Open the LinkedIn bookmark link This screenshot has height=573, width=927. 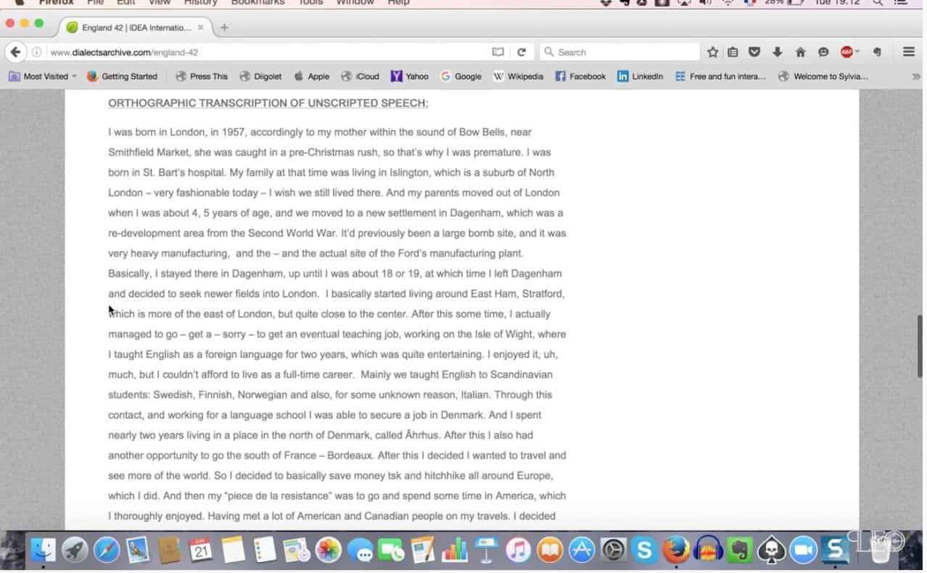(640, 76)
